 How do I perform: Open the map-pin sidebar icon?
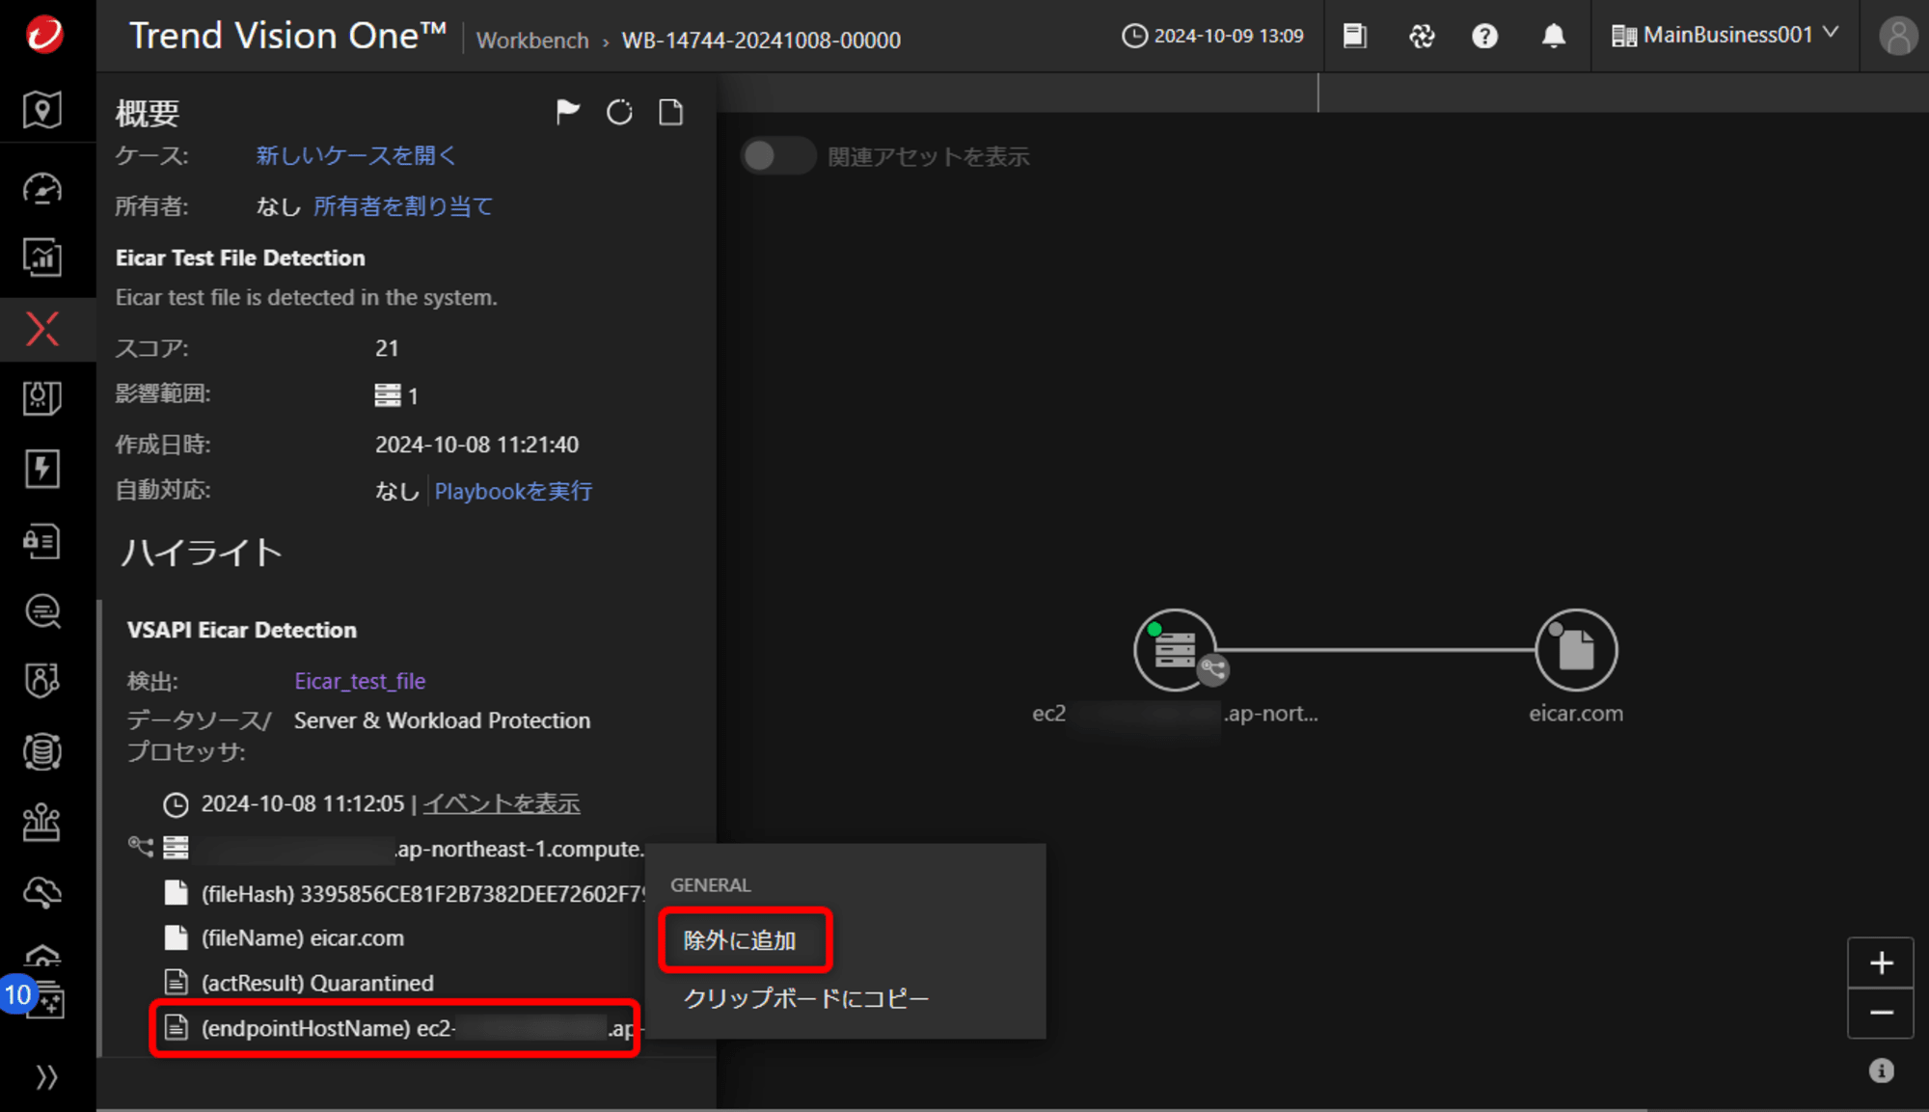[42, 110]
